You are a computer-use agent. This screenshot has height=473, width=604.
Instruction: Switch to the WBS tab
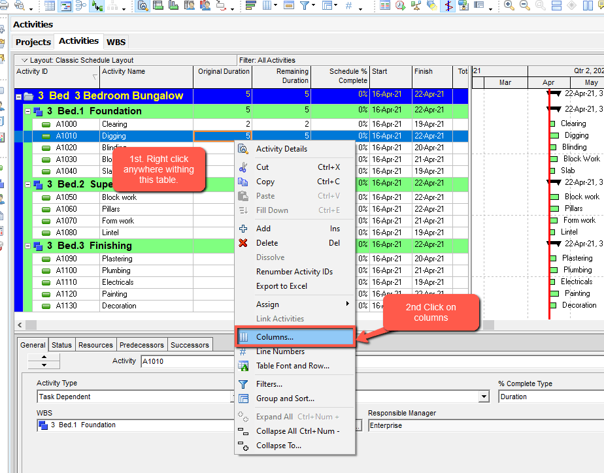pyautogui.click(x=116, y=42)
